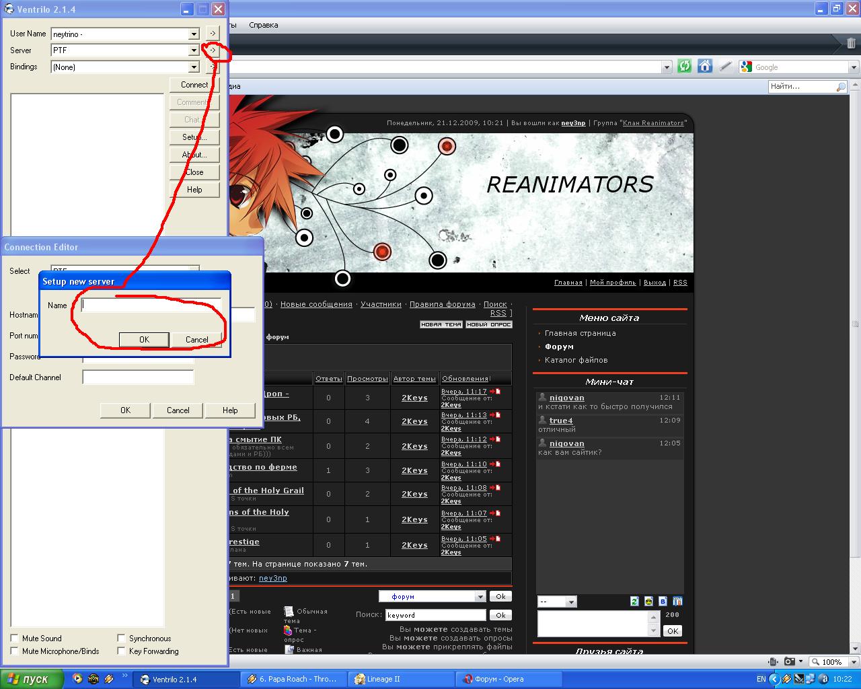Image resolution: width=861 pixels, height=689 pixels.
Task: Enable Mute Sound checkbox
Action: 14,638
